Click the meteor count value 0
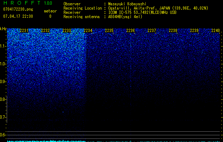Viewport: 223px width, 142px height. (50, 16)
